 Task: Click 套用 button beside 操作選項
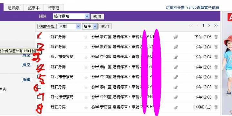point(97,16)
